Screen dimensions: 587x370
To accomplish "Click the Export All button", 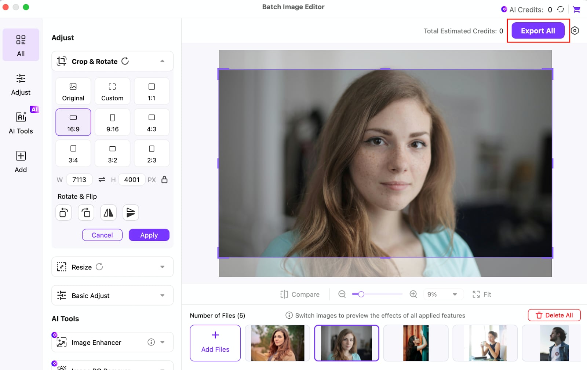I will [x=538, y=31].
